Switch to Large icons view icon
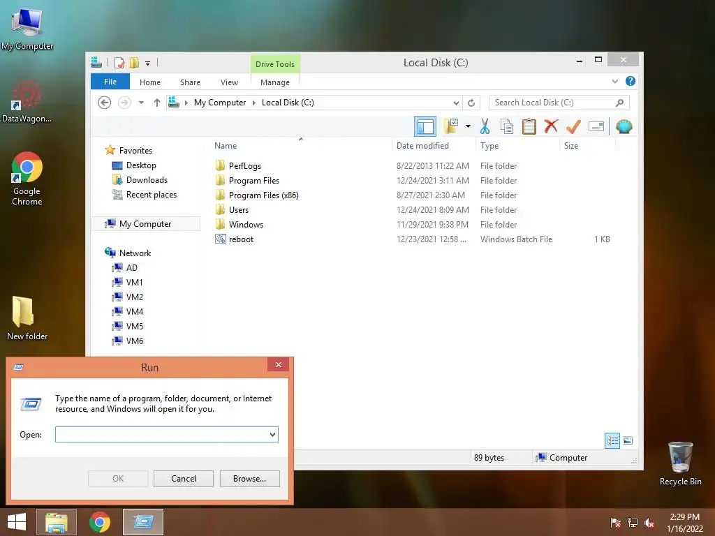 [x=628, y=440]
